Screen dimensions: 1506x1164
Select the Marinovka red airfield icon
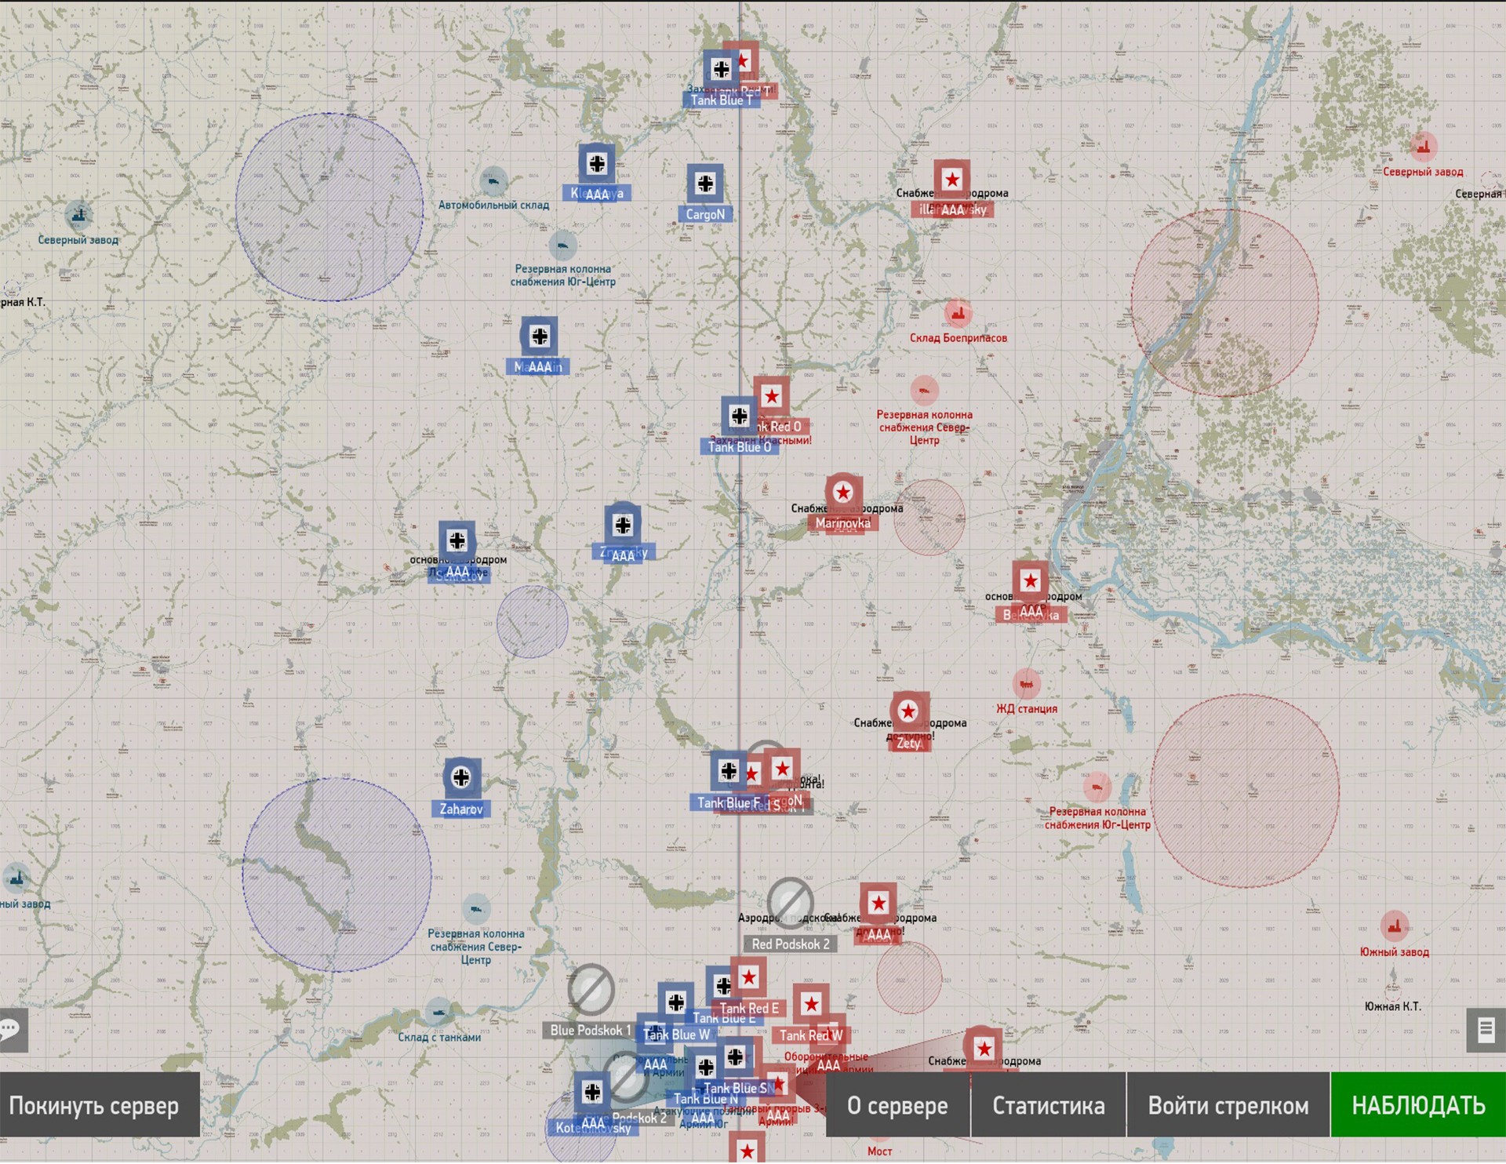click(843, 493)
